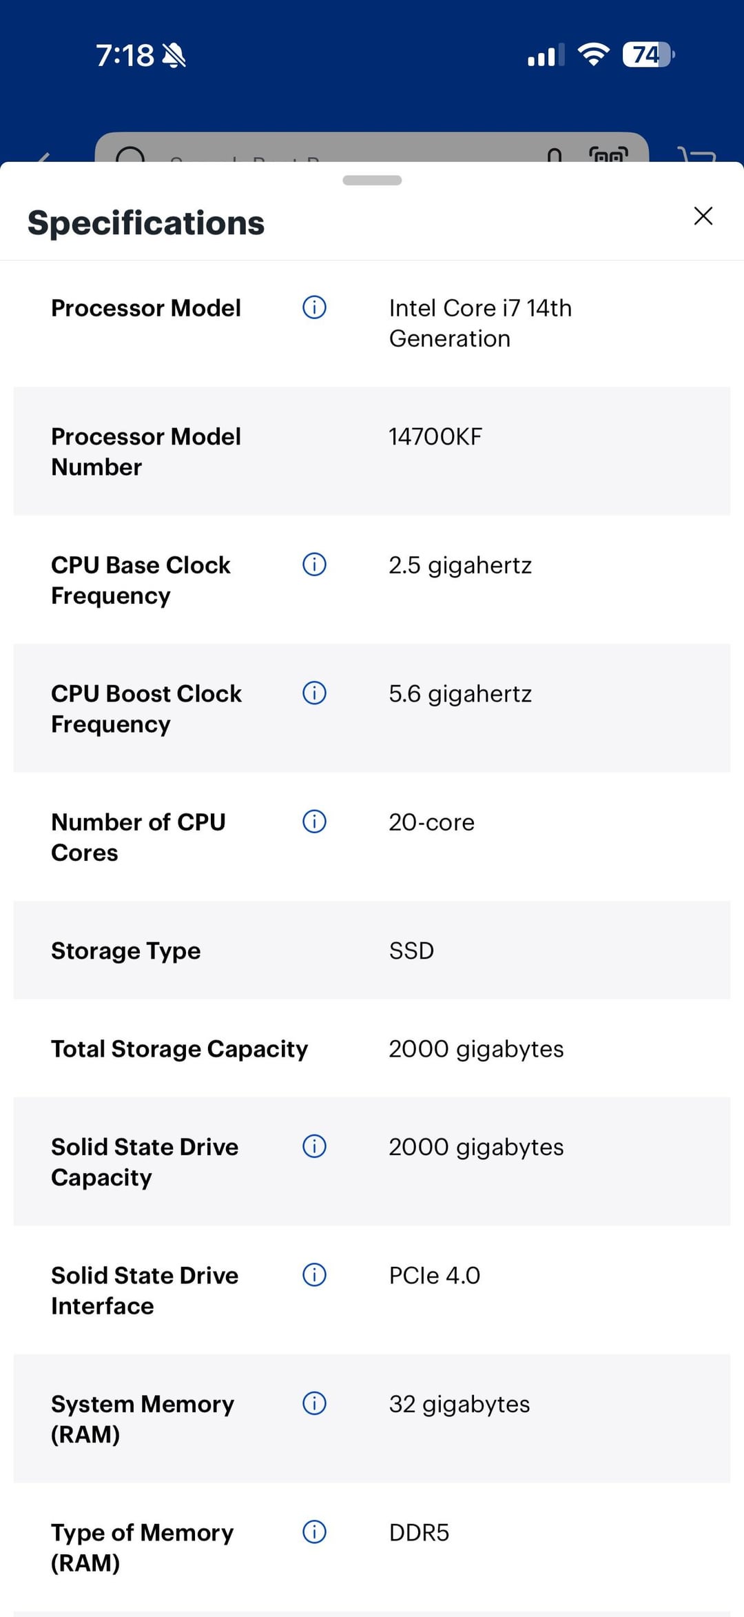Tap the search magnifier icon

130,155
